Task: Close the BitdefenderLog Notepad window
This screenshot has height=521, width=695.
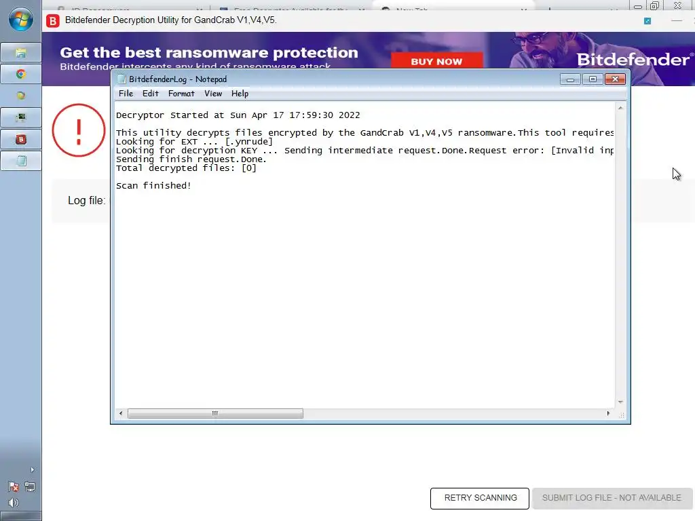Action: coord(615,79)
